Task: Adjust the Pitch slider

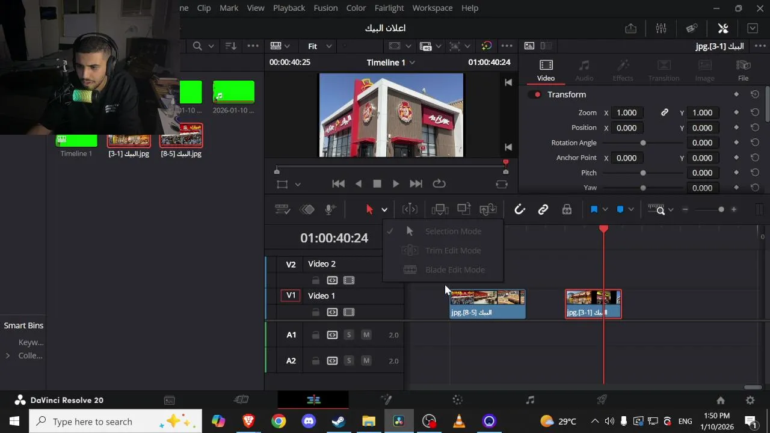Action: tap(643, 173)
